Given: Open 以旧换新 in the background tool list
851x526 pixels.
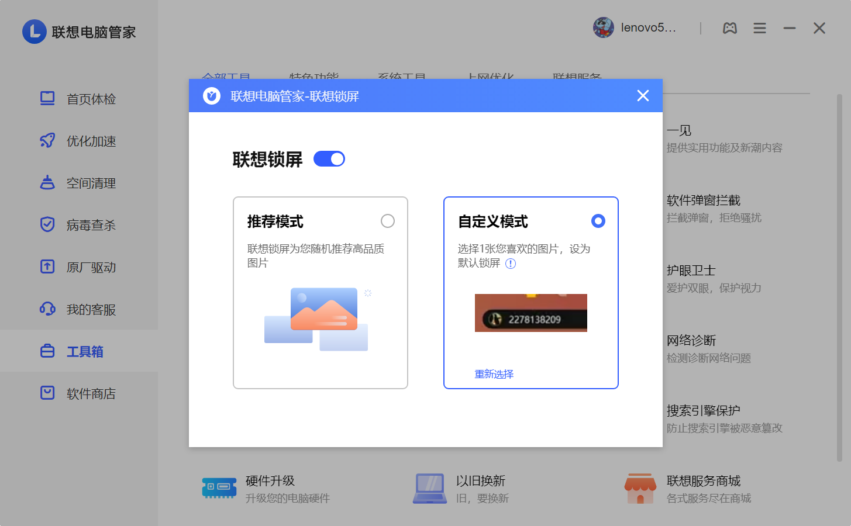Looking at the screenshot, I should (461, 489).
